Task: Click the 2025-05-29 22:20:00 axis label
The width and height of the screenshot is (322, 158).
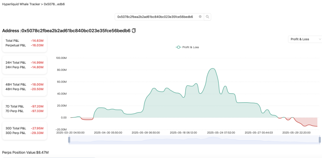Action: pos(296,133)
